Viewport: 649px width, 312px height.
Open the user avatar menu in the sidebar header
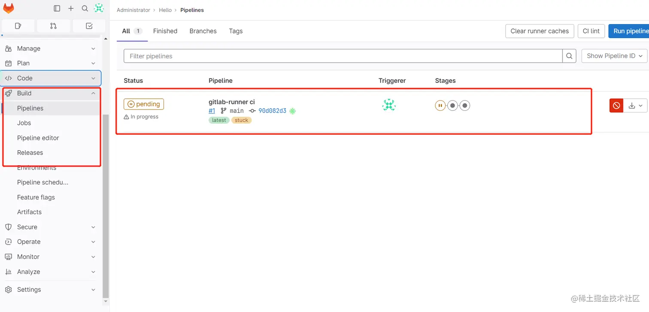[99, 8]
